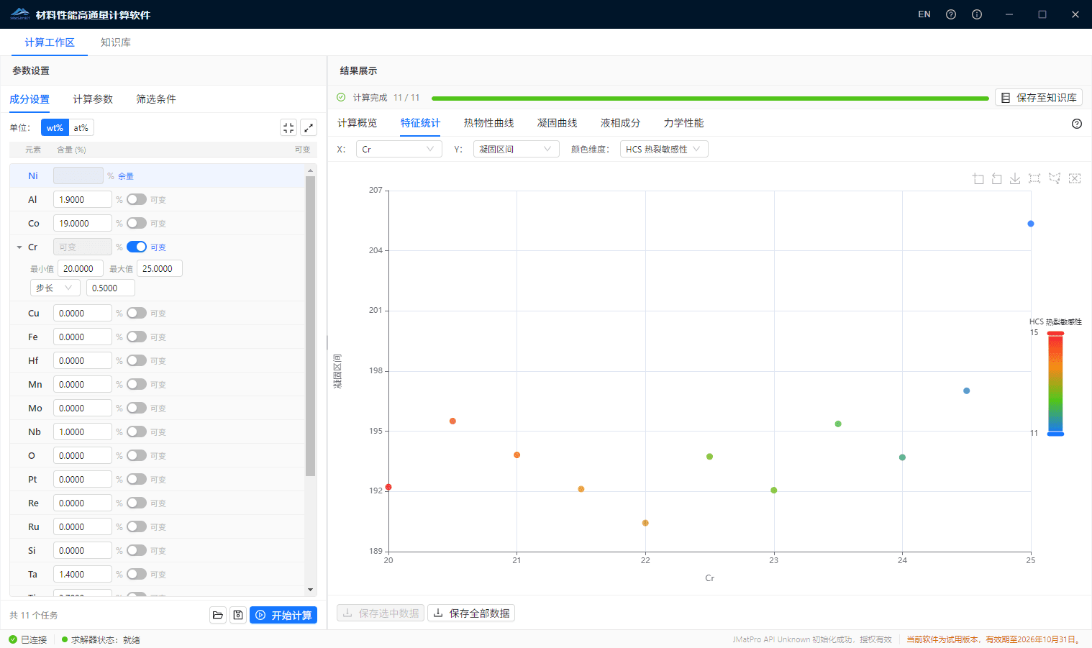Screen dimensions: 1092x648
Task: Activate the rectangular selection tool on the scatter plot
Action: tap(1034, 178)
